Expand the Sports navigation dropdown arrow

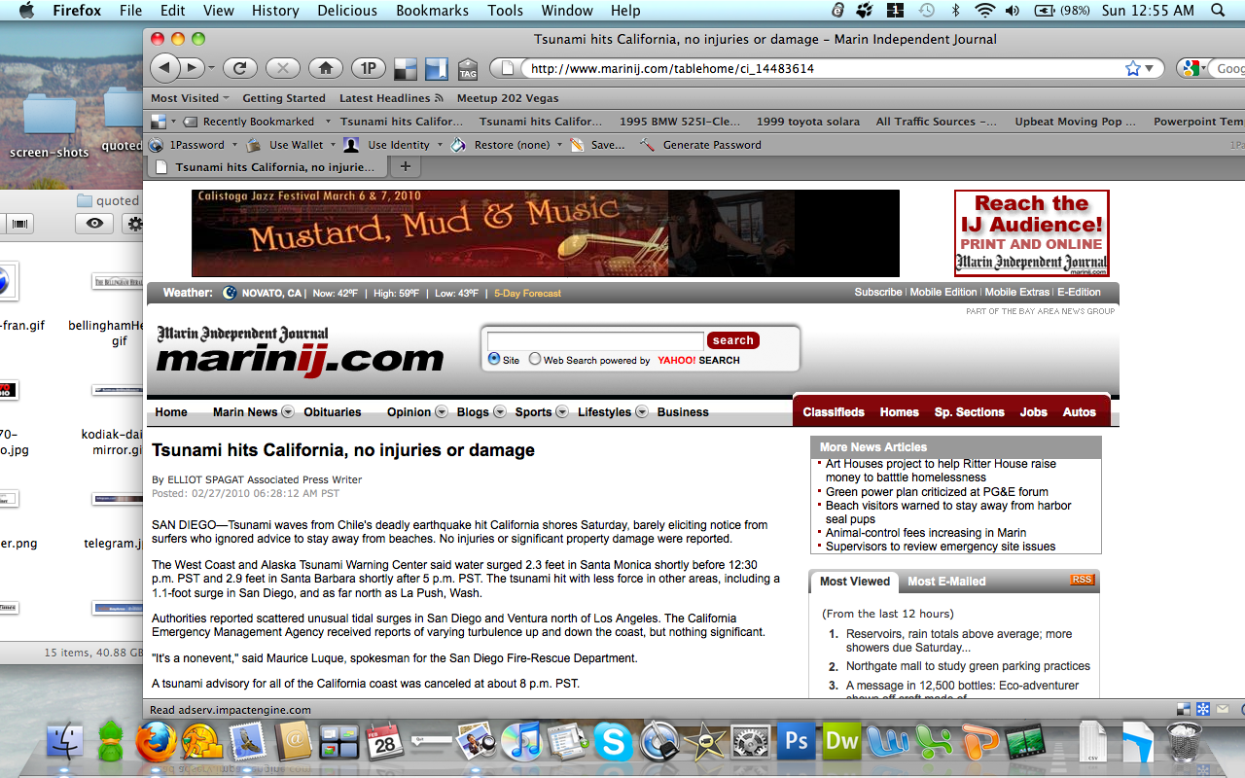(x=561, y=412)
